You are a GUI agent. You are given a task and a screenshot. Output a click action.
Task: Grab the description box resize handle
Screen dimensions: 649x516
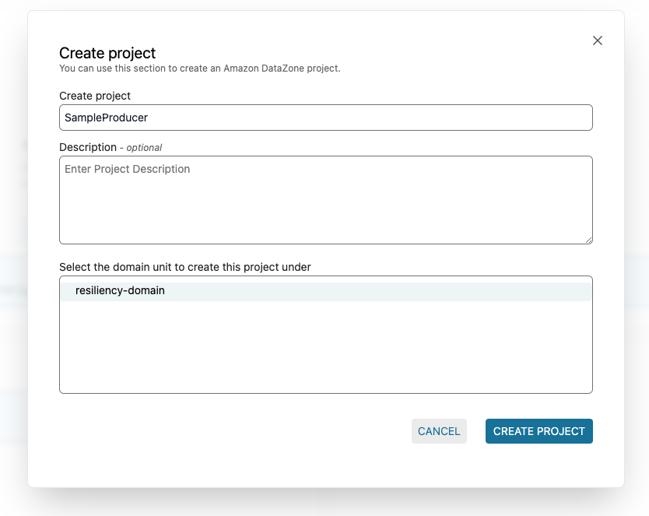point(588,240)
